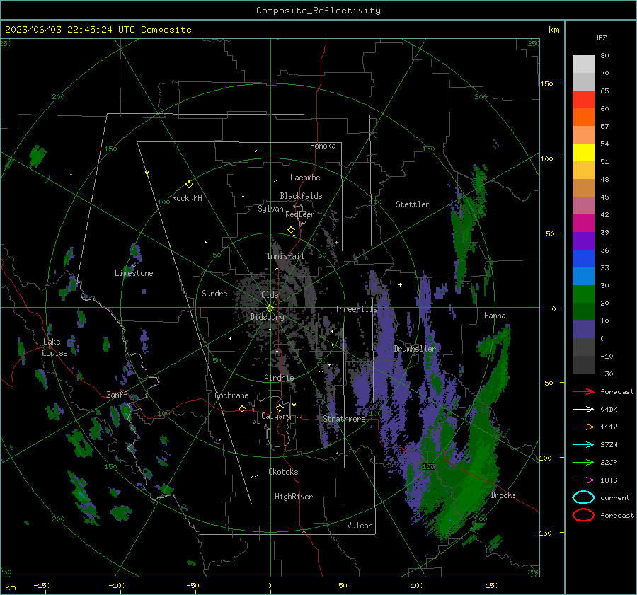Click the Sundre label
637x595 pixels.
214,293
